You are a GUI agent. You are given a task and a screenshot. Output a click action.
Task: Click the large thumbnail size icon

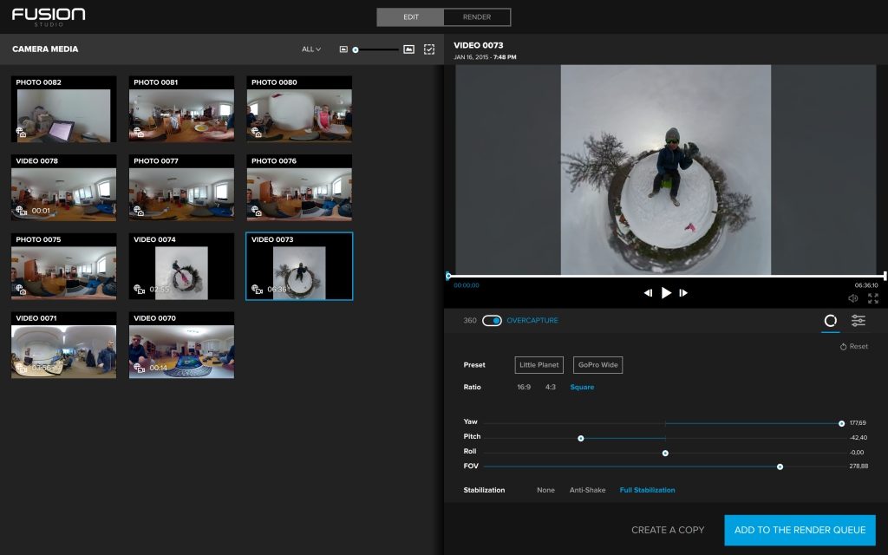coord(408,49)
